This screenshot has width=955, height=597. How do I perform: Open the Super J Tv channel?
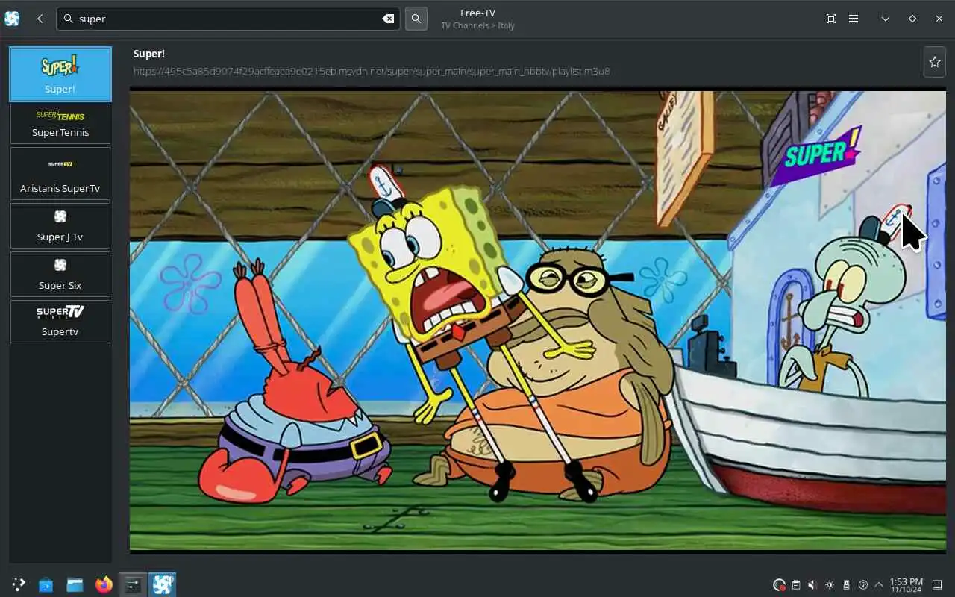tap(60, 225)
